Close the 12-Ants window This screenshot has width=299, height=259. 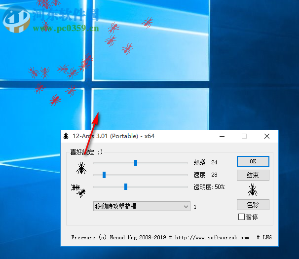point(267,136)
